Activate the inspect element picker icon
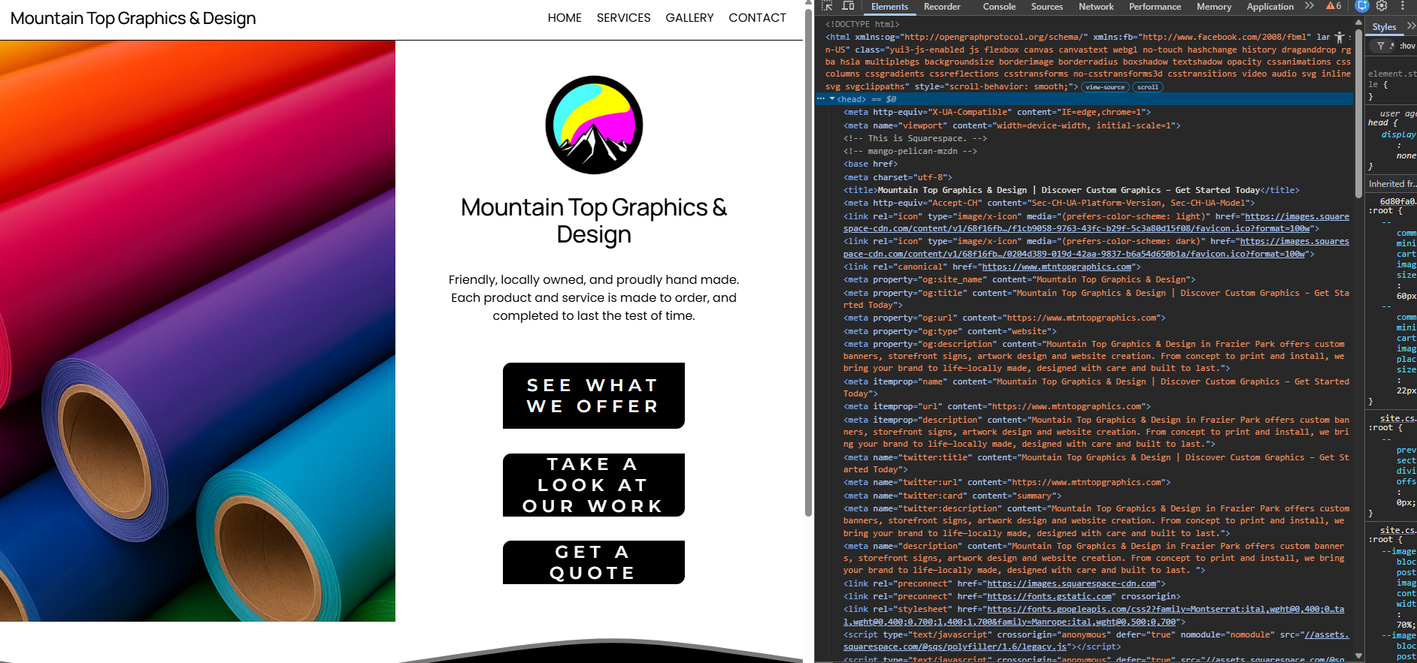 (x=827, y=6)
